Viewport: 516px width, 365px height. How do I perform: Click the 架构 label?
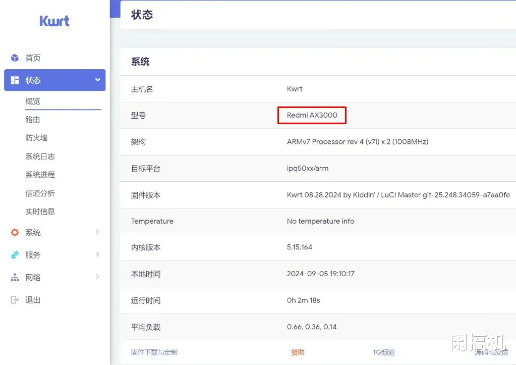click(138, 142)
